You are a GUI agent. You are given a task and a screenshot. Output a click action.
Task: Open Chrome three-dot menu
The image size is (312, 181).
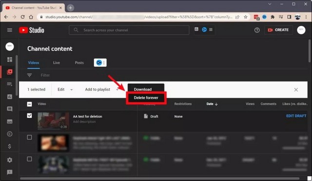click(x=306, y=17)
